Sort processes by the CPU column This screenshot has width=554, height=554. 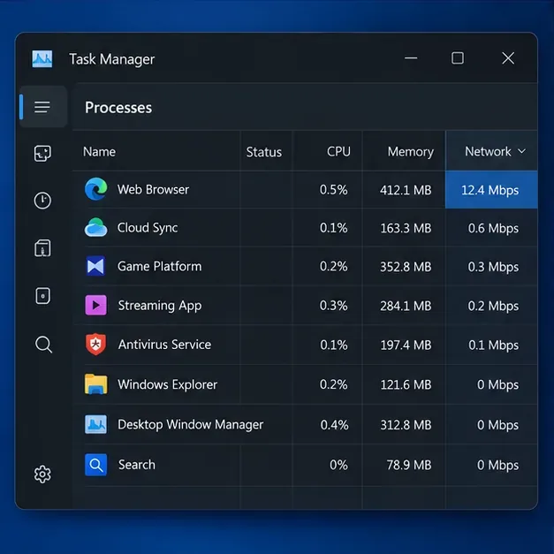tap(338, 152)
